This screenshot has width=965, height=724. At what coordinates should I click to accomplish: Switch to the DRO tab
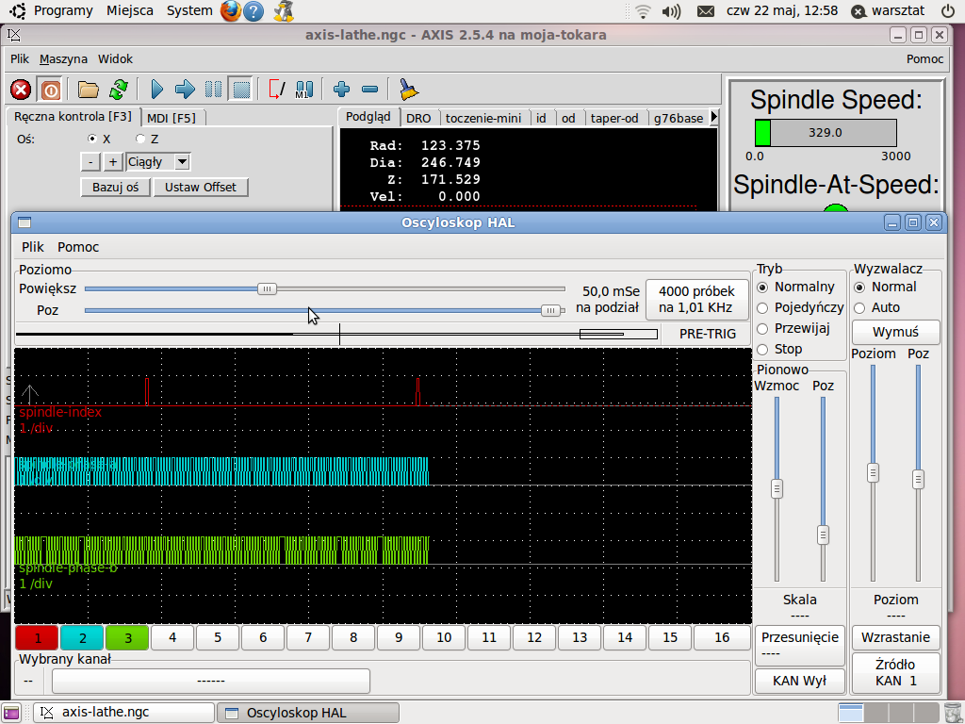tap(418, 118)
